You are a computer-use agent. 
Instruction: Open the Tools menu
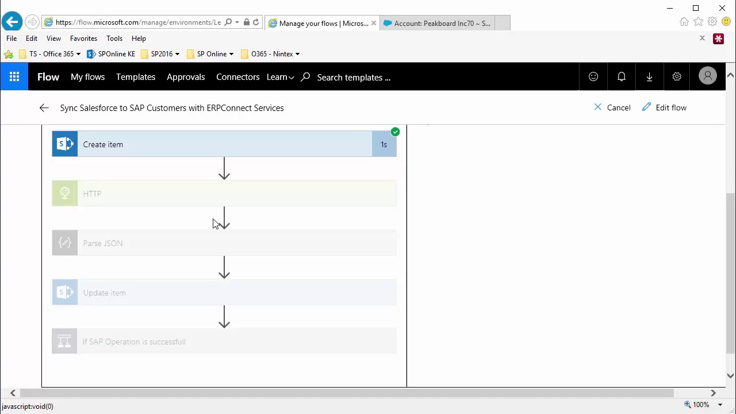(x=114, y=39)
